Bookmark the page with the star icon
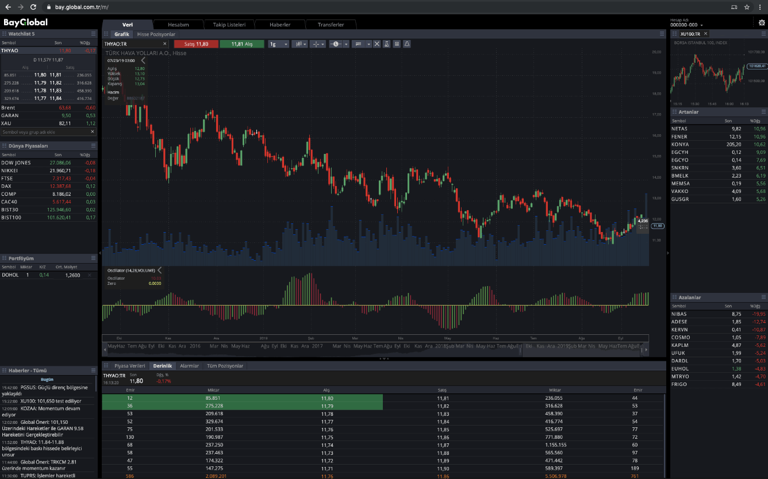The height and width of the screenshot is (479, 768). point(746,7)
